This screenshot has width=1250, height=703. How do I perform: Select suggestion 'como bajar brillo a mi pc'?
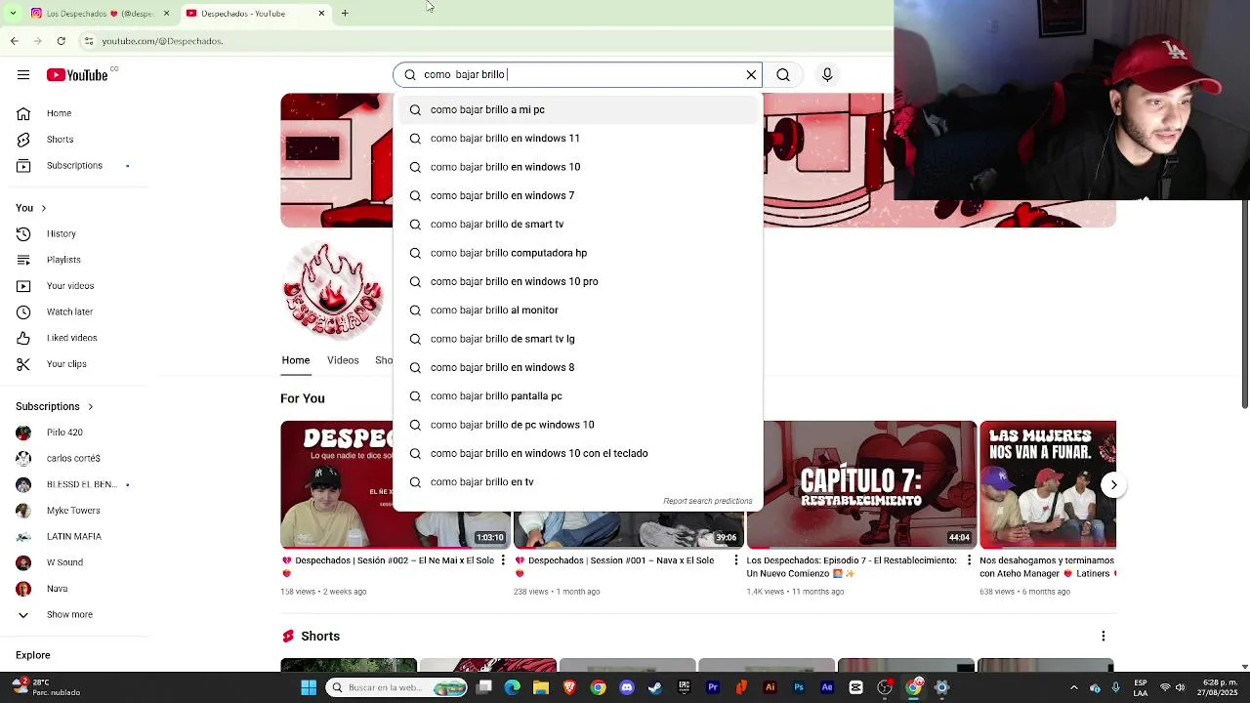point(577,109)
